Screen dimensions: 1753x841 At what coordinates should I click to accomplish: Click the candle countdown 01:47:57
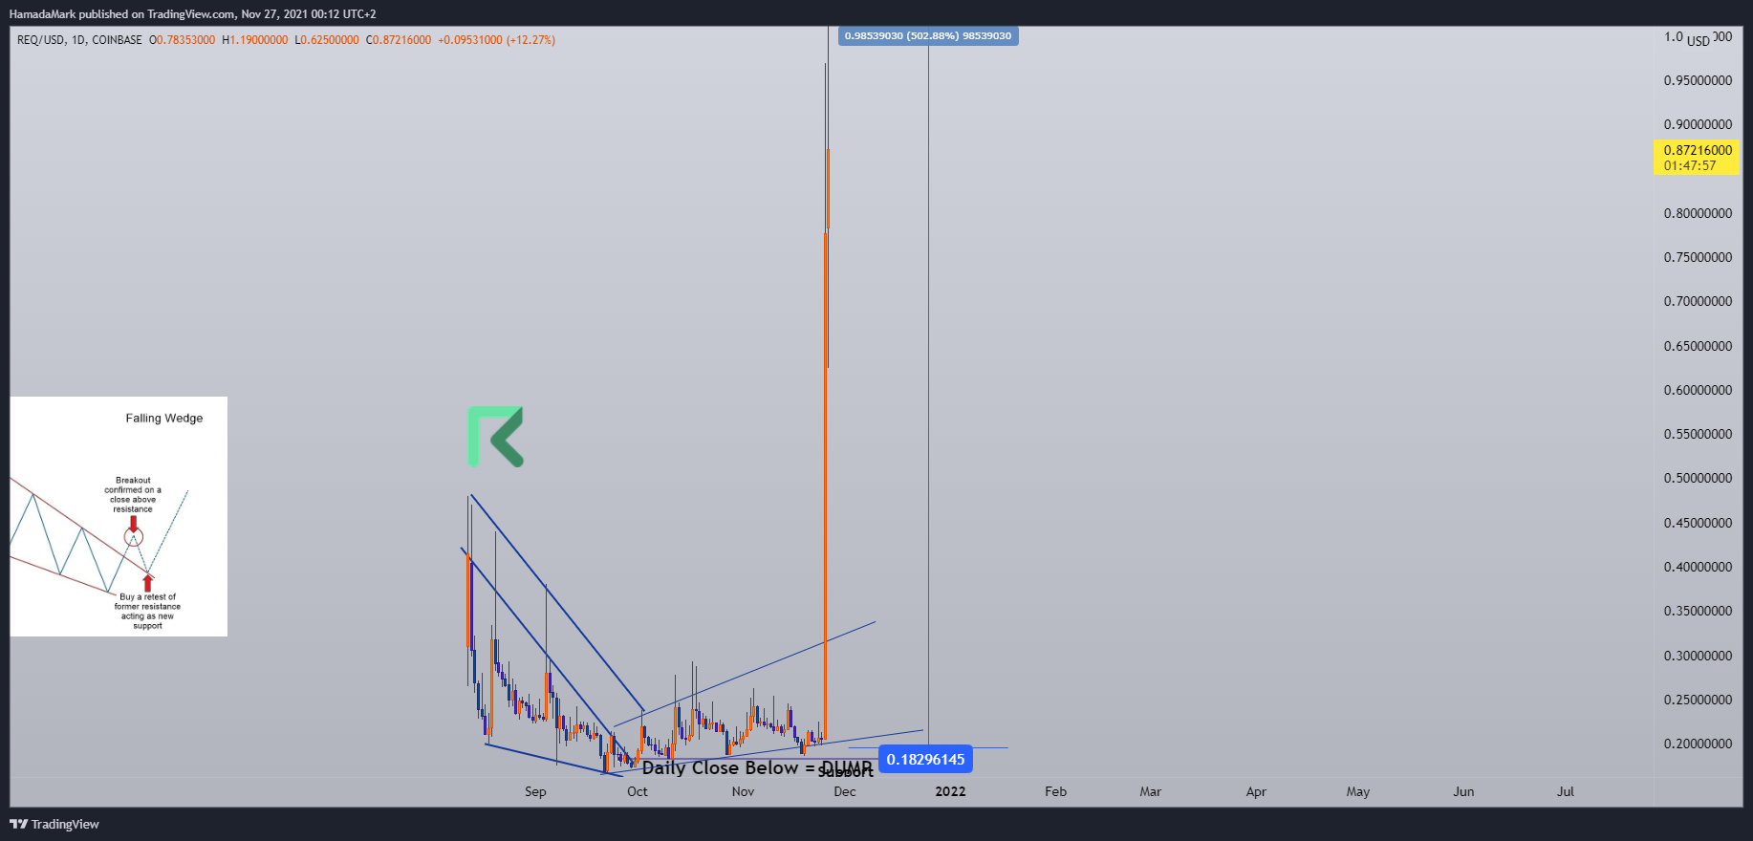coord(1690,165)
